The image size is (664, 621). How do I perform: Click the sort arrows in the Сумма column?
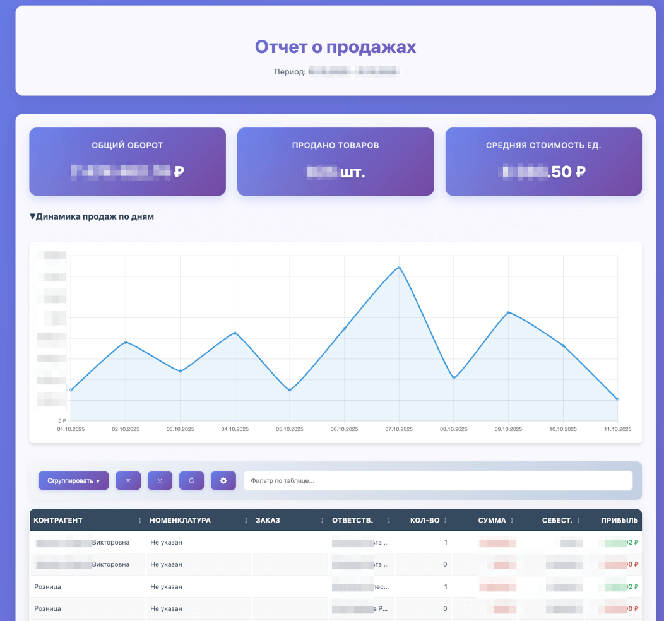[512, 521]
